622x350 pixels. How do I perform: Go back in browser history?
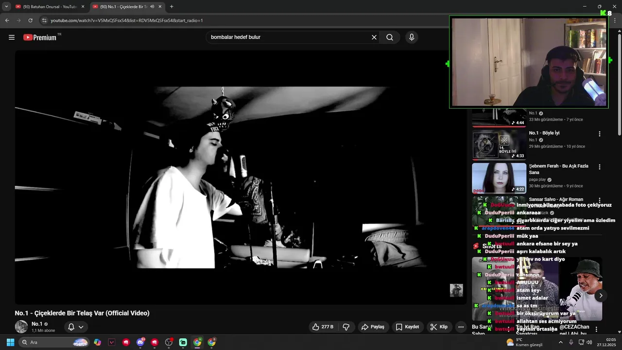click(x=7, y=20)
